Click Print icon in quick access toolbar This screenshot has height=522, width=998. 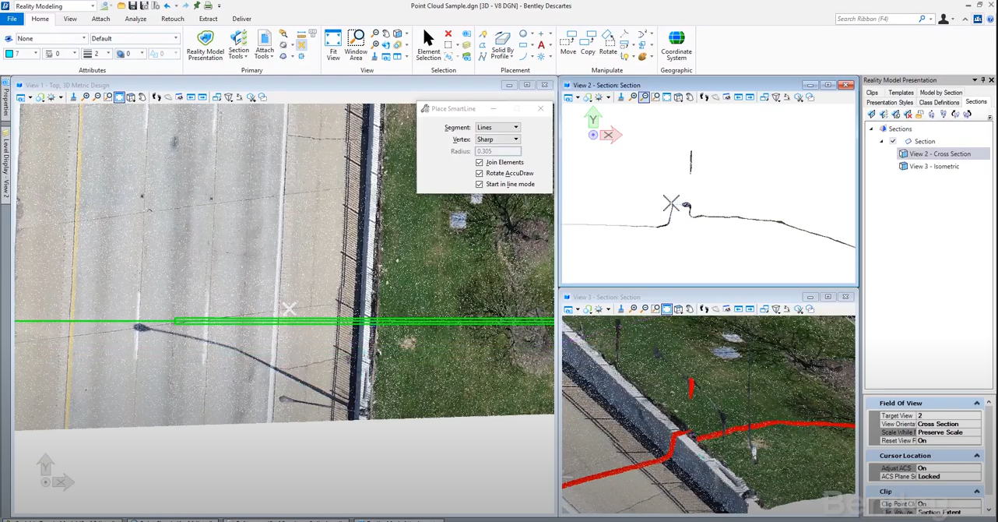point(208,6)
